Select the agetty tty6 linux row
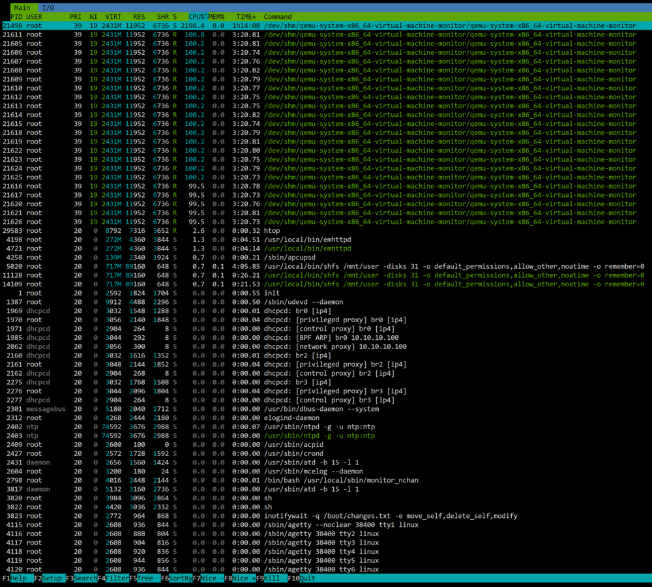This screenshot has width=652, height=587. tap(326, 569)
